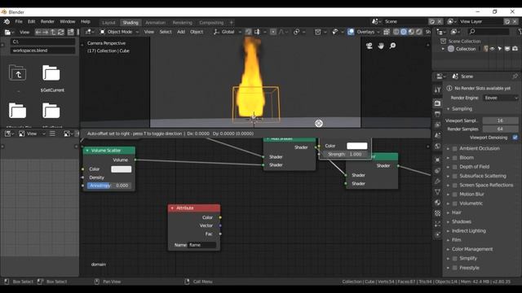The height and width of the screenshot is (293, 522).
Task: Open the Object Mode dropdown
Action: point(120,32)
